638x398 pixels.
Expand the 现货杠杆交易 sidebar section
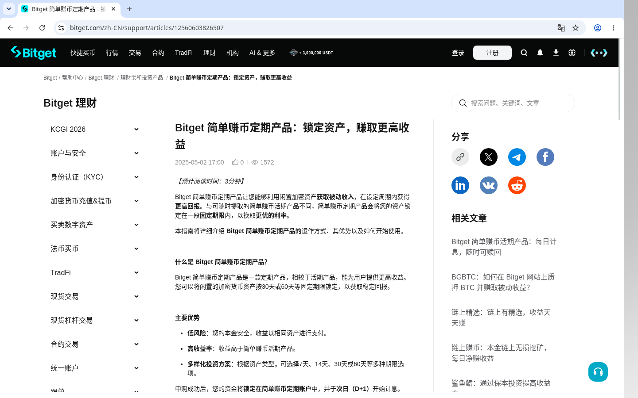click(x=95, y=320)
